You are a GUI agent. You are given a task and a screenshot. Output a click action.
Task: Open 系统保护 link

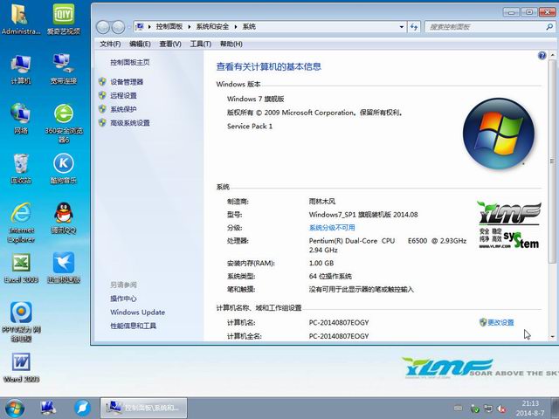pyautogui.click(x=123, y=109)
